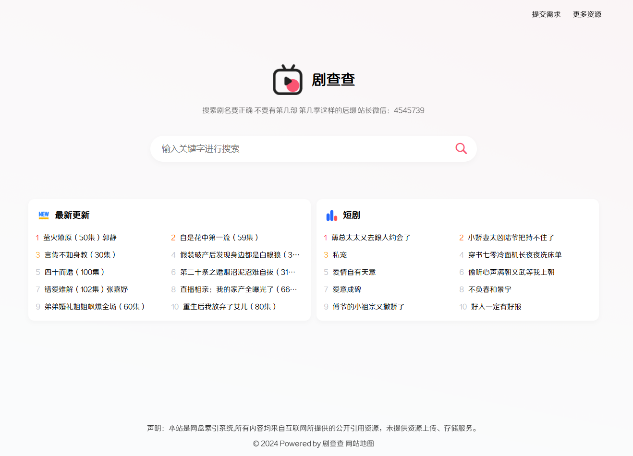Open short drama 私宠
Viewport: 633px width, 456px height.
(340, 255)
